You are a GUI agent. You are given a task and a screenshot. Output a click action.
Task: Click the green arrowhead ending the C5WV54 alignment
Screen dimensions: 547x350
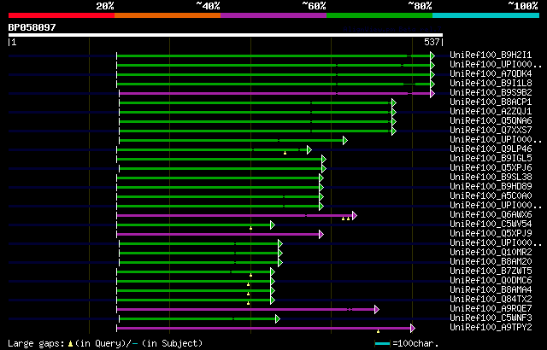[x=273, y=225]
